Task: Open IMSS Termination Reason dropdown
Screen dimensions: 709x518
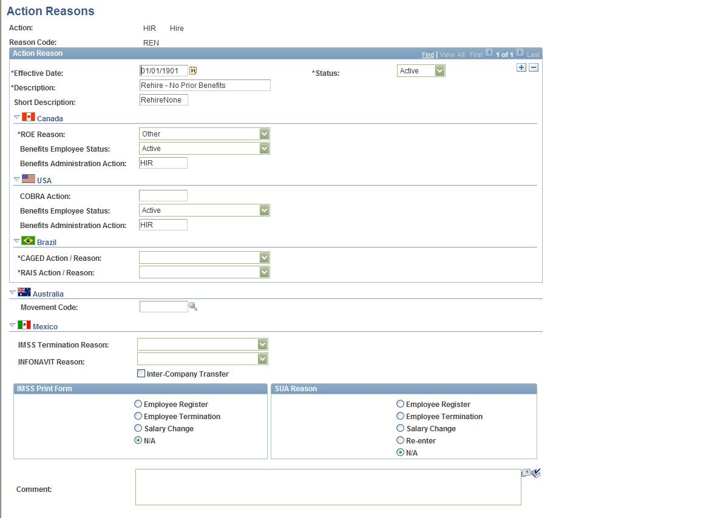Action: [203, 345]
